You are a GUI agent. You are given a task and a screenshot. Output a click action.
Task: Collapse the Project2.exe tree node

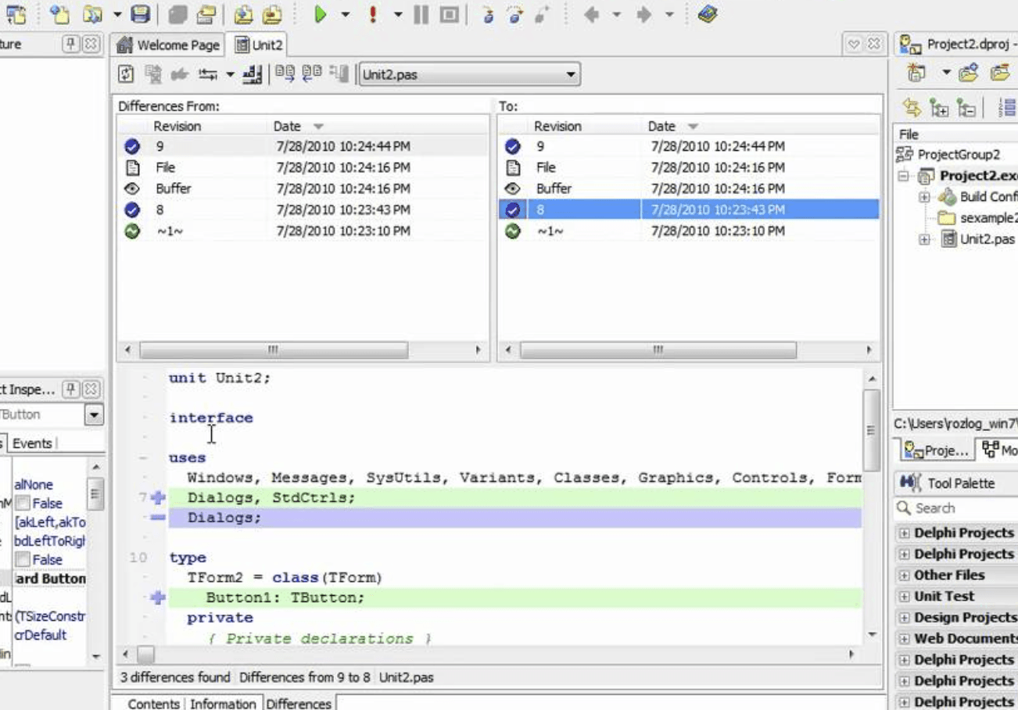tap(903, 176)
